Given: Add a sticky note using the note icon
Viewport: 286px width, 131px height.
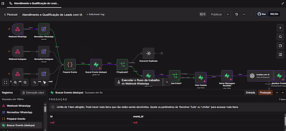Looking at the screenshot, I should pyautogui.click(x=280, y=46).
